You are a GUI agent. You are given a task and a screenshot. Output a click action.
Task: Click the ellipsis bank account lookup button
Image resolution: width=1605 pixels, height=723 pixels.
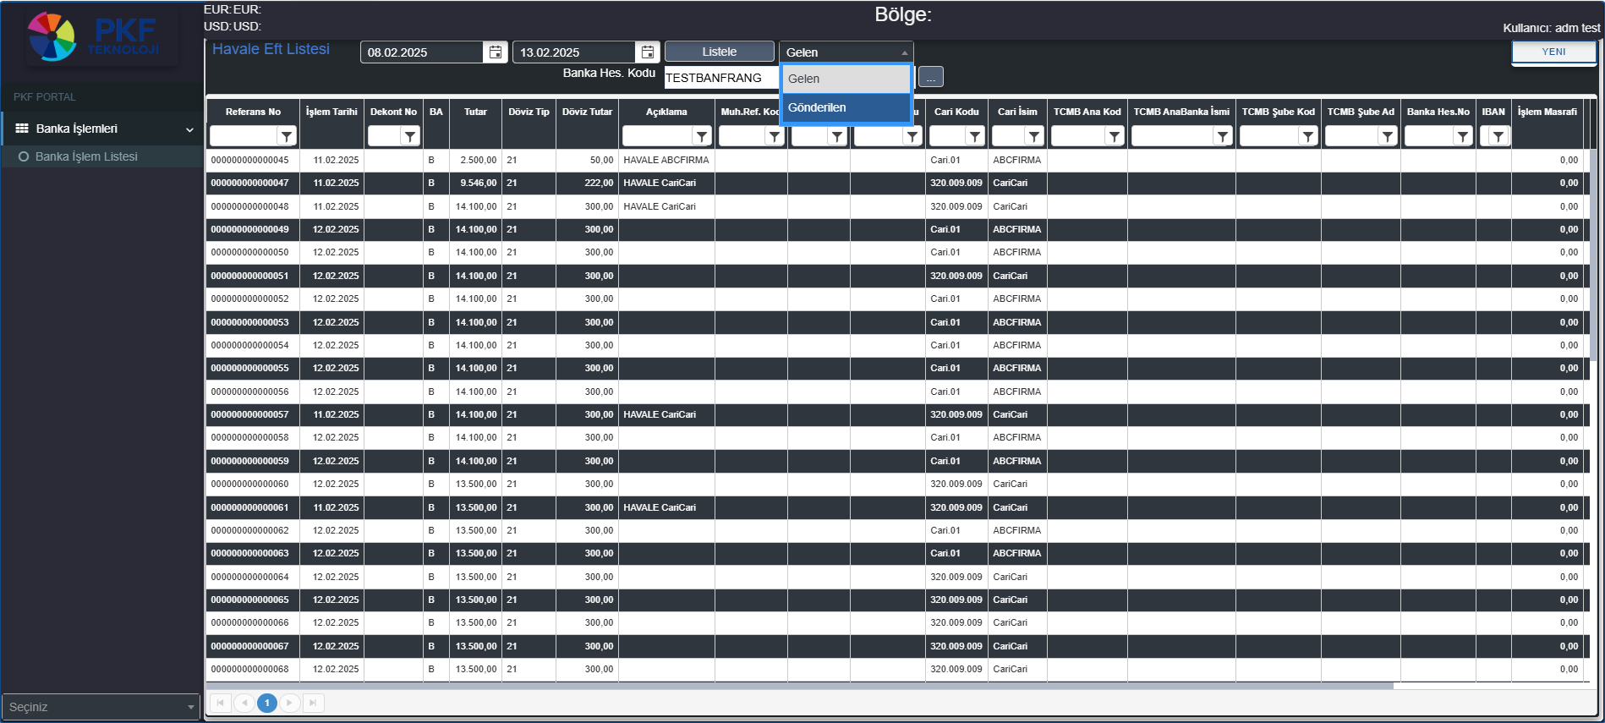pyautogui.click(x=930, y=78)
